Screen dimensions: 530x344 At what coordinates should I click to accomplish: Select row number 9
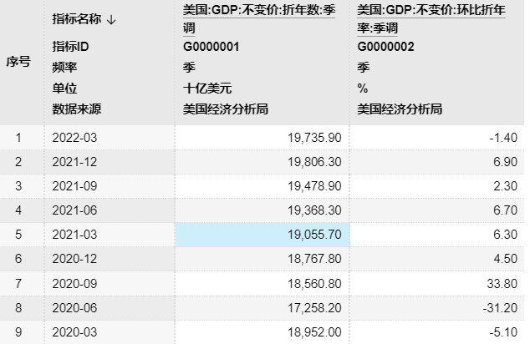pos(18,331)
